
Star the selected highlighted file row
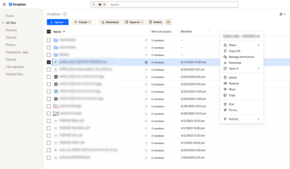coord(146,62)
